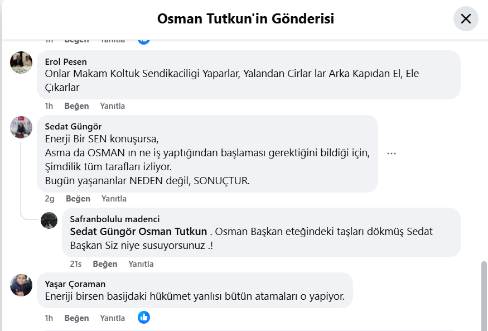Screen dimensions: 488x331
Task: Like Erol Pesen's comment
Action: (76, 106)
